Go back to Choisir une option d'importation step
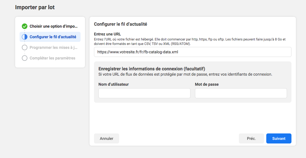Image resolution: width=306 pixels, height=158 pixels. (x=54, y=26)
